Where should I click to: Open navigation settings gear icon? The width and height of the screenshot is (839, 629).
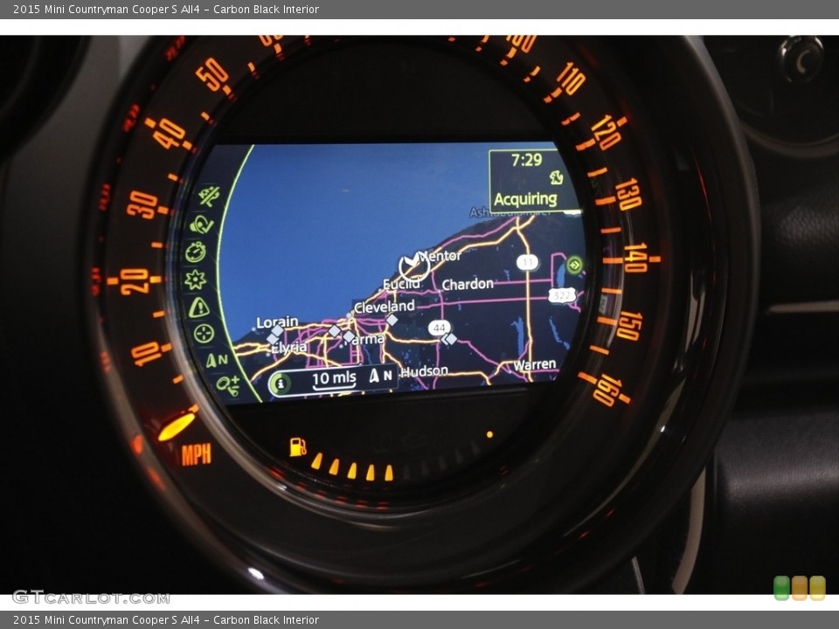[x=195, y=280]
